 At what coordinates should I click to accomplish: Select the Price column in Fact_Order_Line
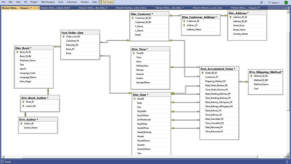click(x=80, y=53)
